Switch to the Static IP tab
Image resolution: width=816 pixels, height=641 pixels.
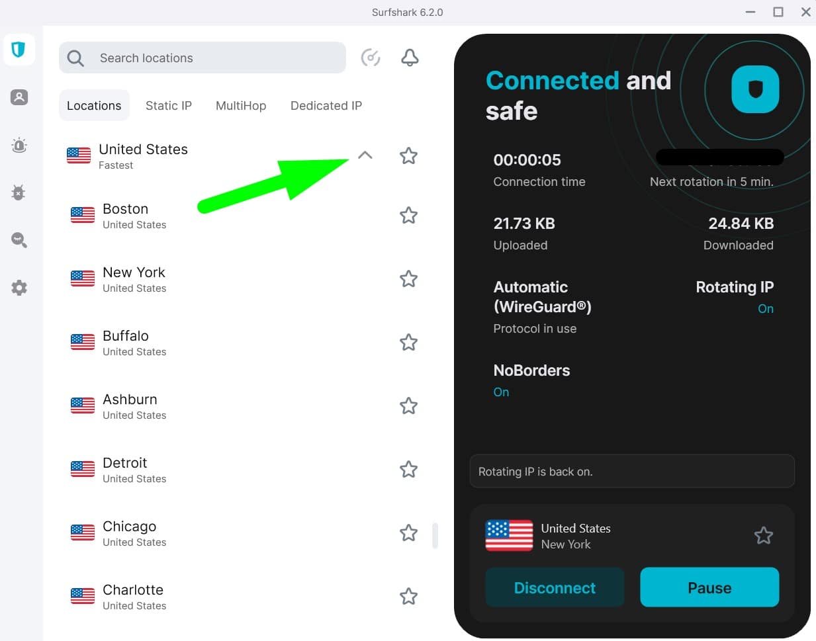(x=169, y=106)
